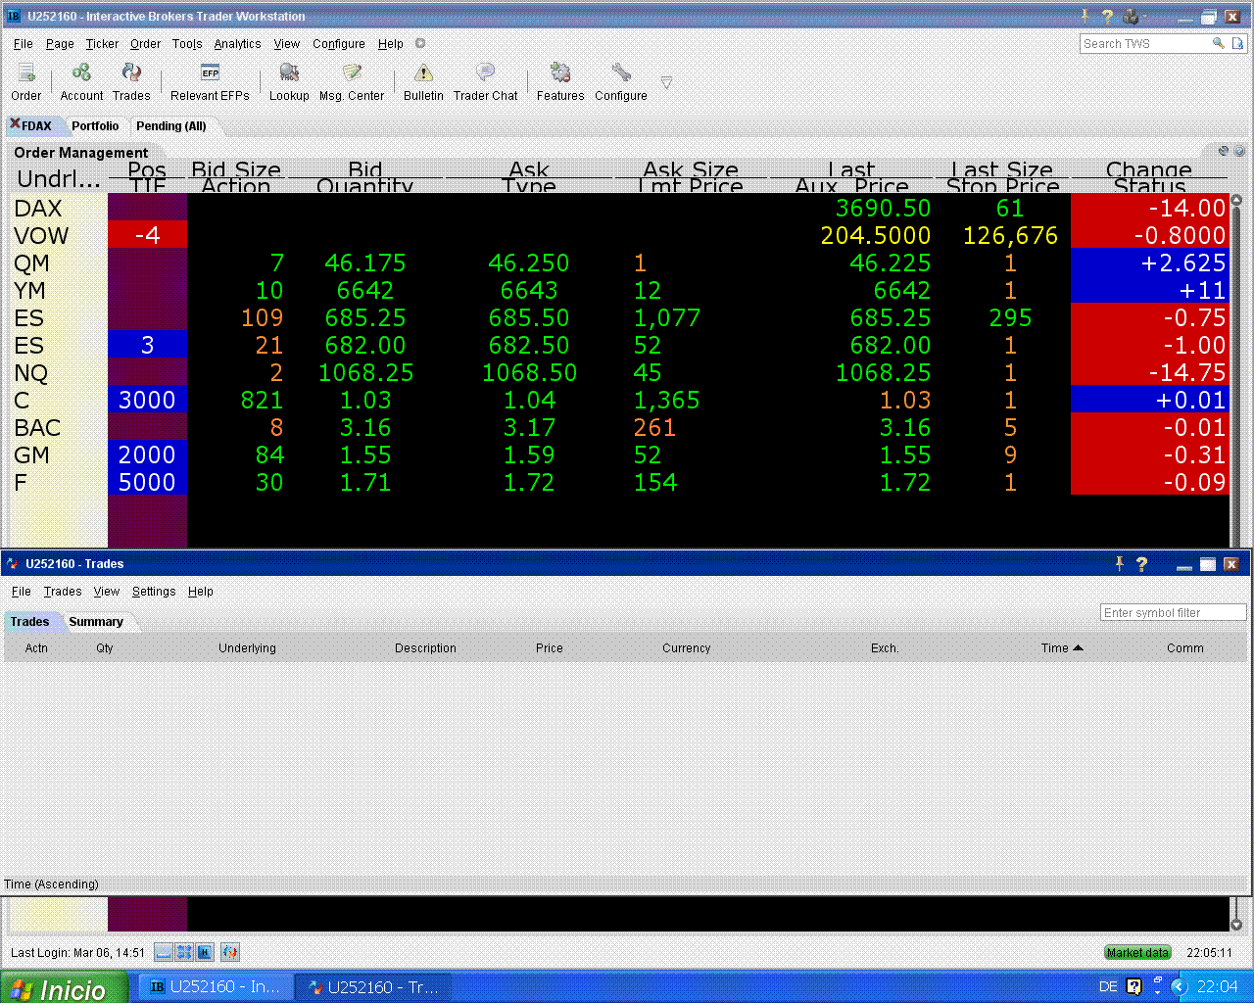Screen dimensions: 1254x1003
Task: Open Settings menu in Trades window
Action: coord(154,592)
